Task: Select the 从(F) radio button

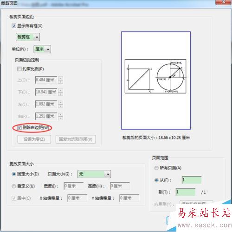Action: (x=156, y=180)
